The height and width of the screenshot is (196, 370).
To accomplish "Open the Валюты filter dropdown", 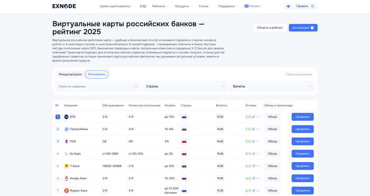I will pos(272,86).
